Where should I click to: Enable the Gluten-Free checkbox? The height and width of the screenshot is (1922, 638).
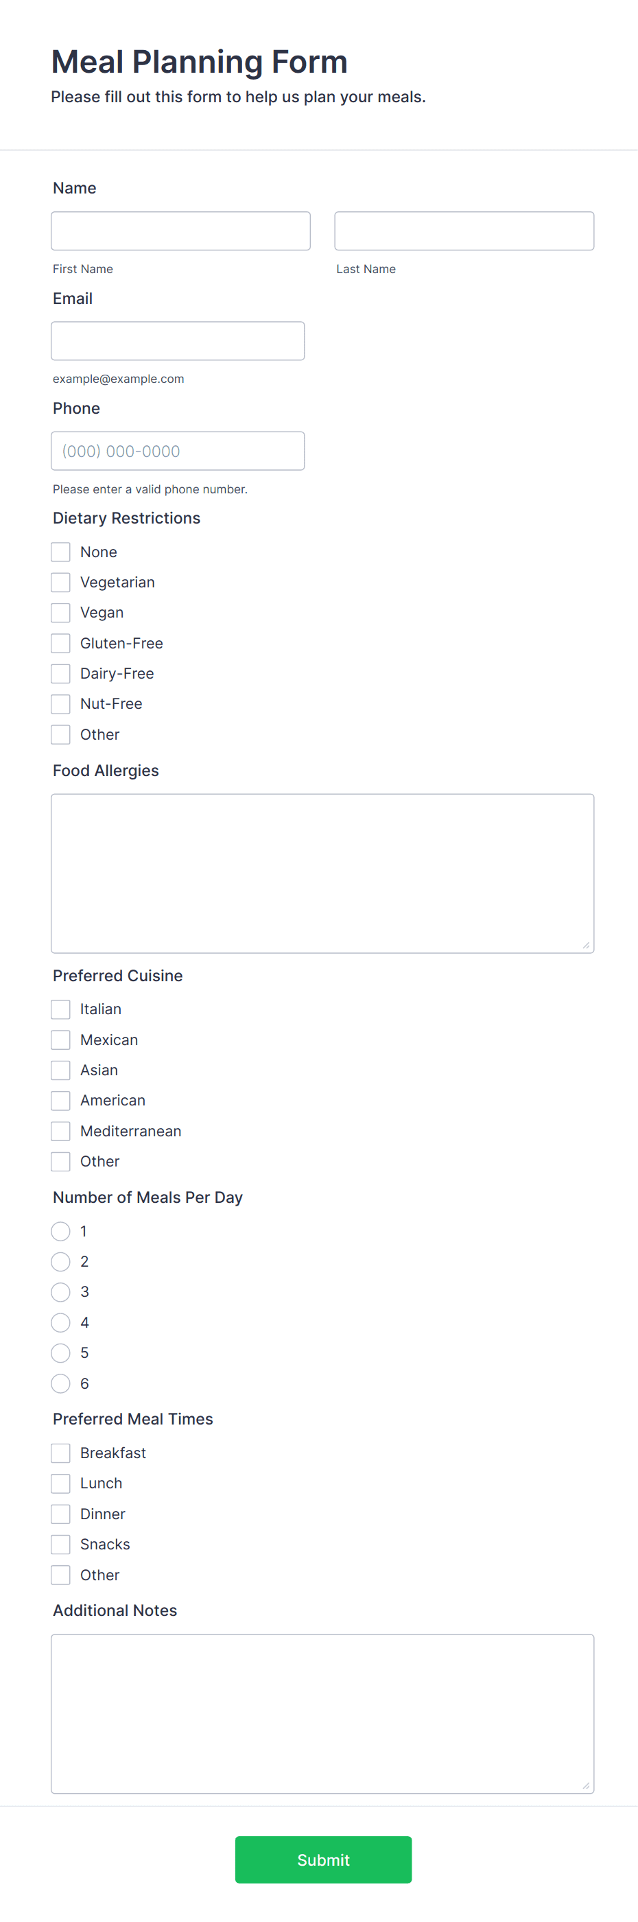pyautogui.click(x=60, y=642)
